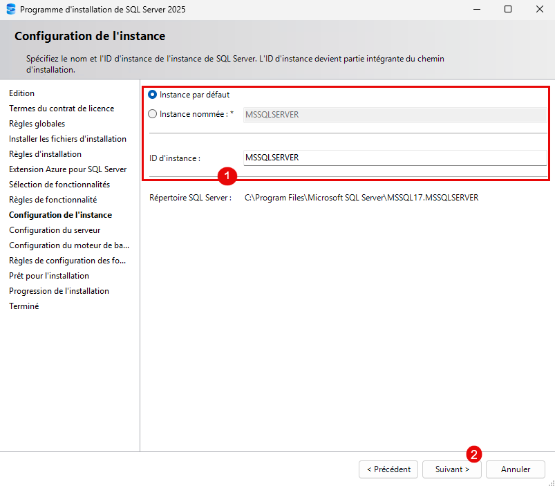Go to the "Edition" step in sidebar
Screen dimensions: 555x486
click(21, 93)
